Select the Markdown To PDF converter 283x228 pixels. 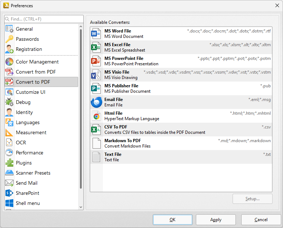coord(181,143)
